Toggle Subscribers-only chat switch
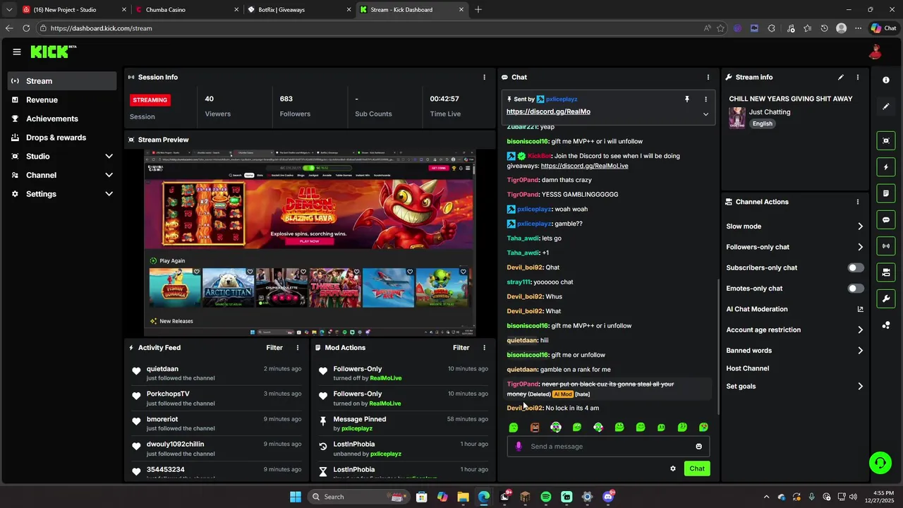The image size is (903, 508). tap(855, 268)
